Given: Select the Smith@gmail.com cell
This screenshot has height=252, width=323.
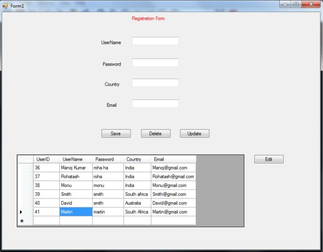Looking at the screenshot, I should tap(173, 194).
